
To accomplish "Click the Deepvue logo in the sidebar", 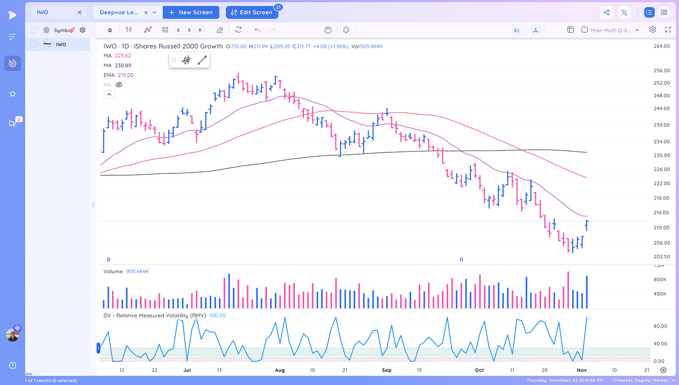I will (12, 15).
